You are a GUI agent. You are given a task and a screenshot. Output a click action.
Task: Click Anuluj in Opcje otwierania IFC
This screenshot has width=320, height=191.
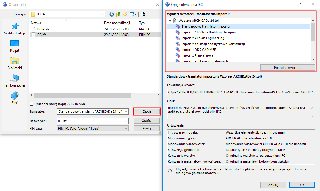tap(273, 185)
